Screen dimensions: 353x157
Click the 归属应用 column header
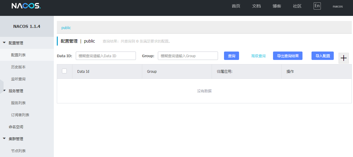[x=247, y=72]
